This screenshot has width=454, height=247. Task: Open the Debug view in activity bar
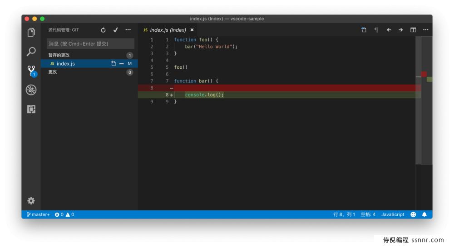31,90
